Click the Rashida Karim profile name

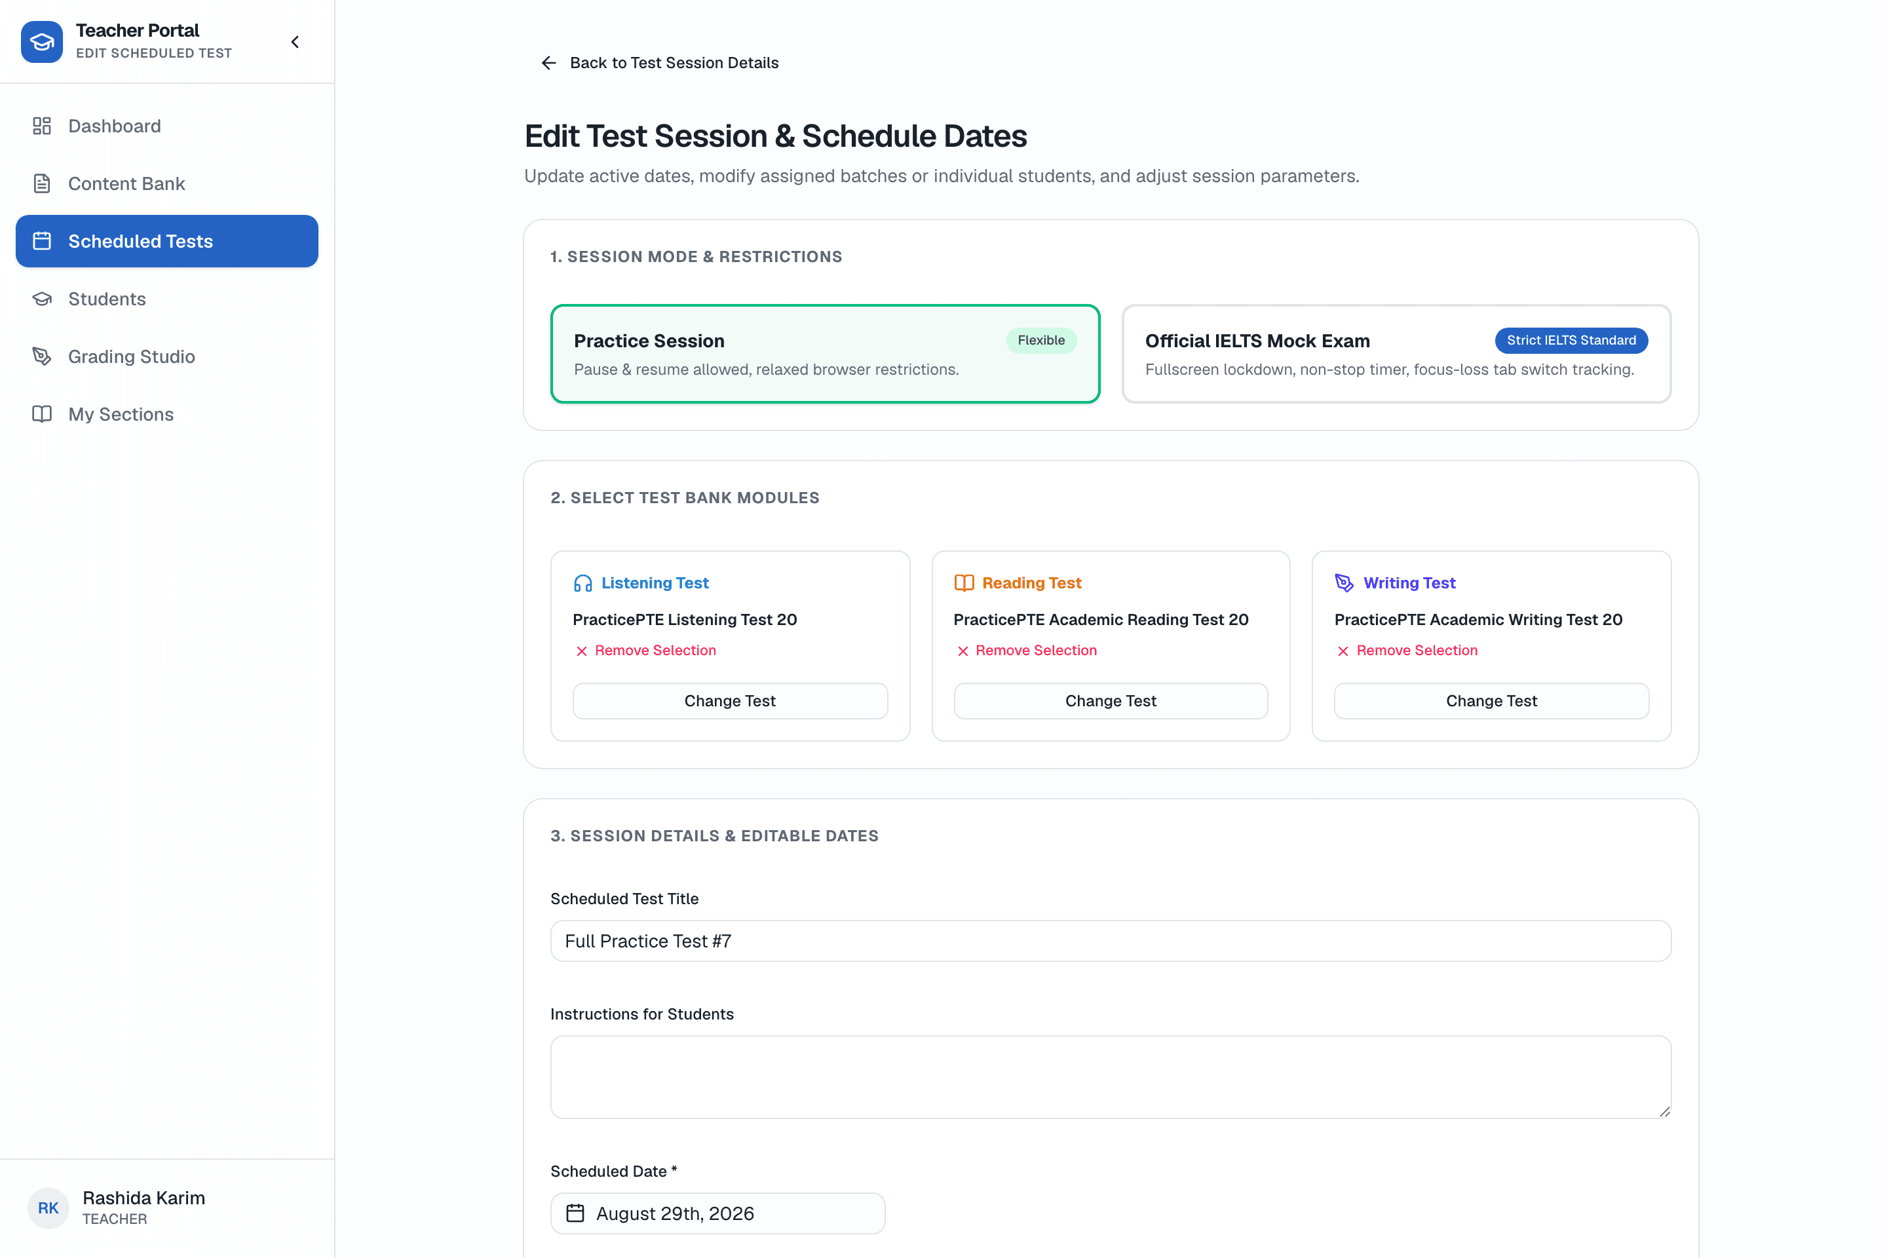(143, 1198)
